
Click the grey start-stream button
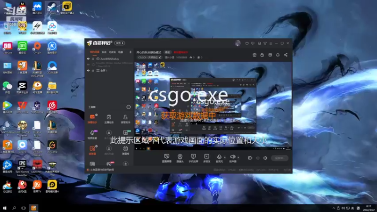[279, 158]
